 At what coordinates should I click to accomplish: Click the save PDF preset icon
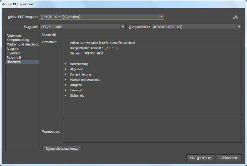pos(236,17)
